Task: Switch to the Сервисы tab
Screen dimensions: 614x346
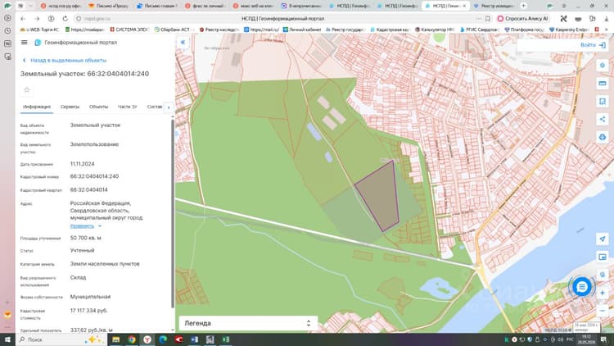Action: (x=70, y=107)
